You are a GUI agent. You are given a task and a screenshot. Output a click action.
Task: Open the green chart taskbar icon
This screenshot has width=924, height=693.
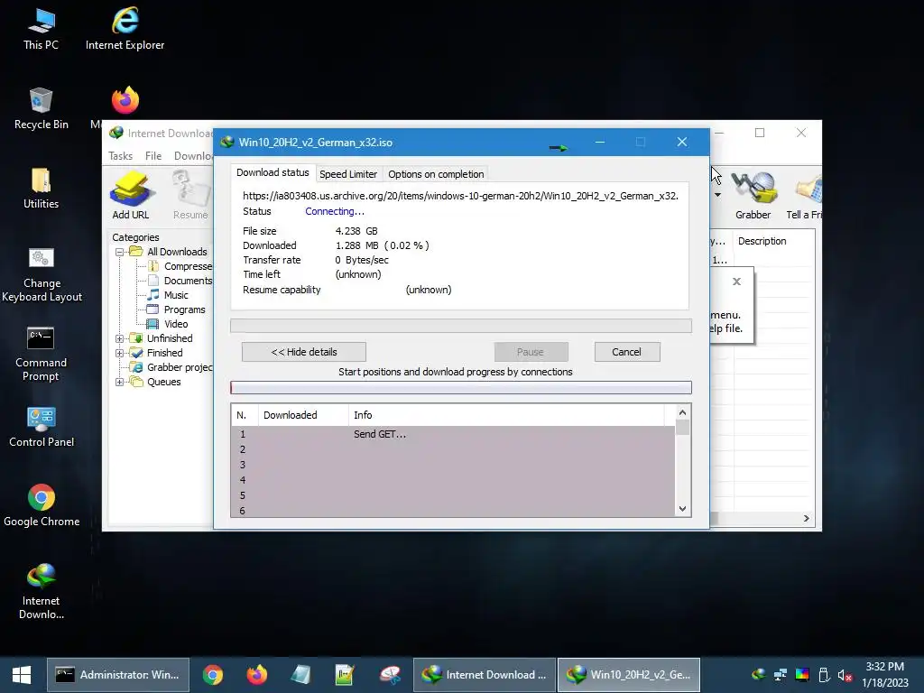click(x=345, y=675)
